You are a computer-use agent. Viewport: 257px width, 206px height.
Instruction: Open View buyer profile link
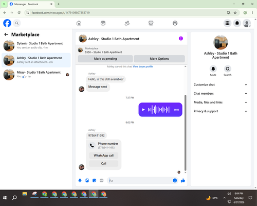click(143, 66)
